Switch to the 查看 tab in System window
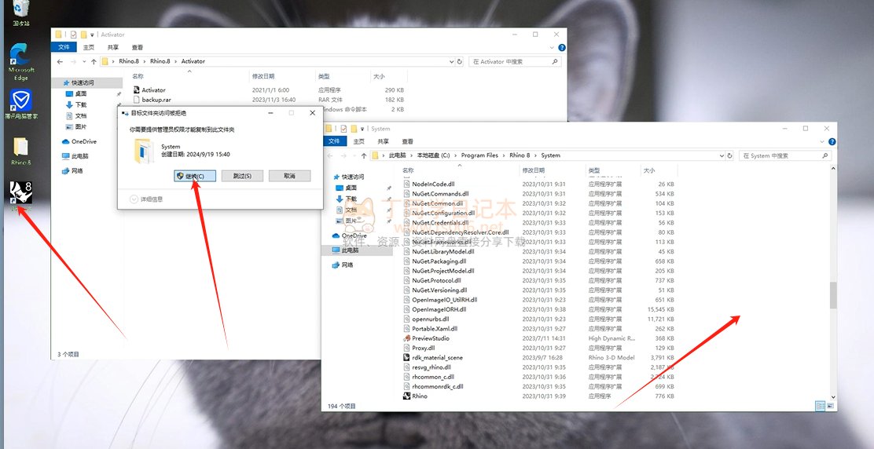Image resolution: width=874 pixels, height=449 pixels. tap(407, 141)
